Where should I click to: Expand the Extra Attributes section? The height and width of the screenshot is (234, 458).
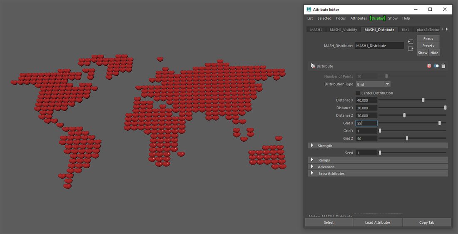click(312, 173)
